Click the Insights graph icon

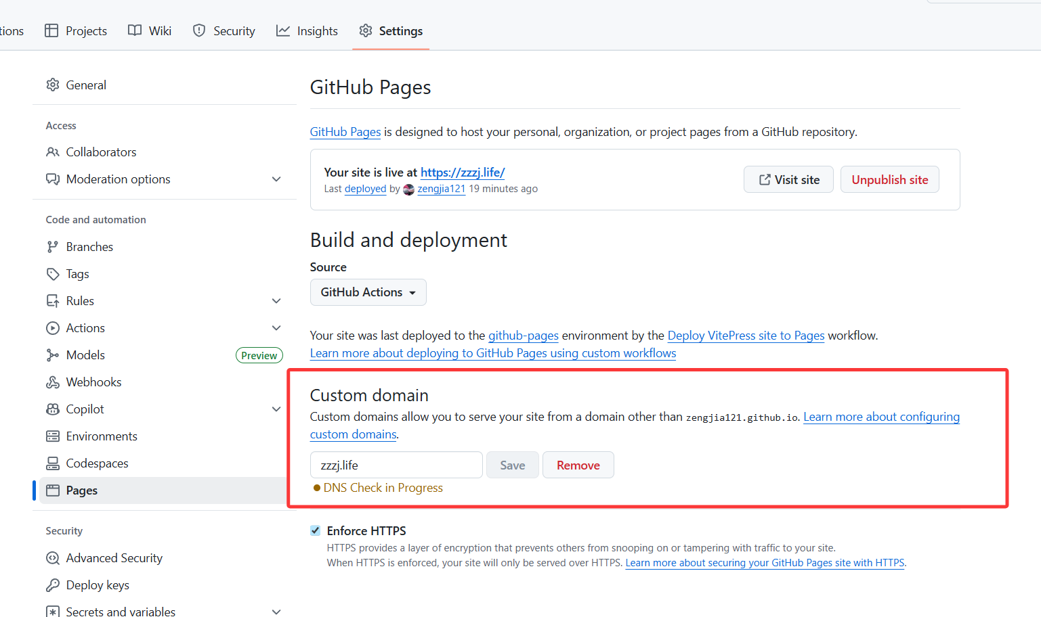tap(283, 30)
